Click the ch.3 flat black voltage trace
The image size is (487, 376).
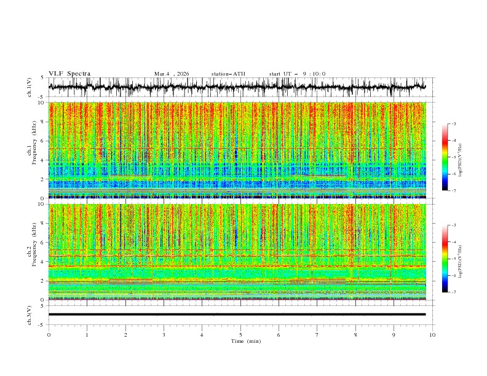pos(237,315)
